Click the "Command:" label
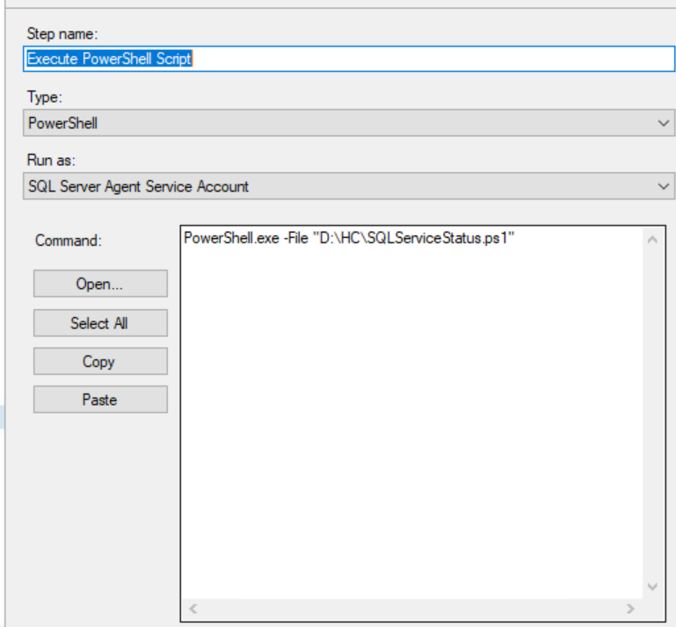Viewport: 676px width, 627px height. pyautogui.click(x=69, y=241)
